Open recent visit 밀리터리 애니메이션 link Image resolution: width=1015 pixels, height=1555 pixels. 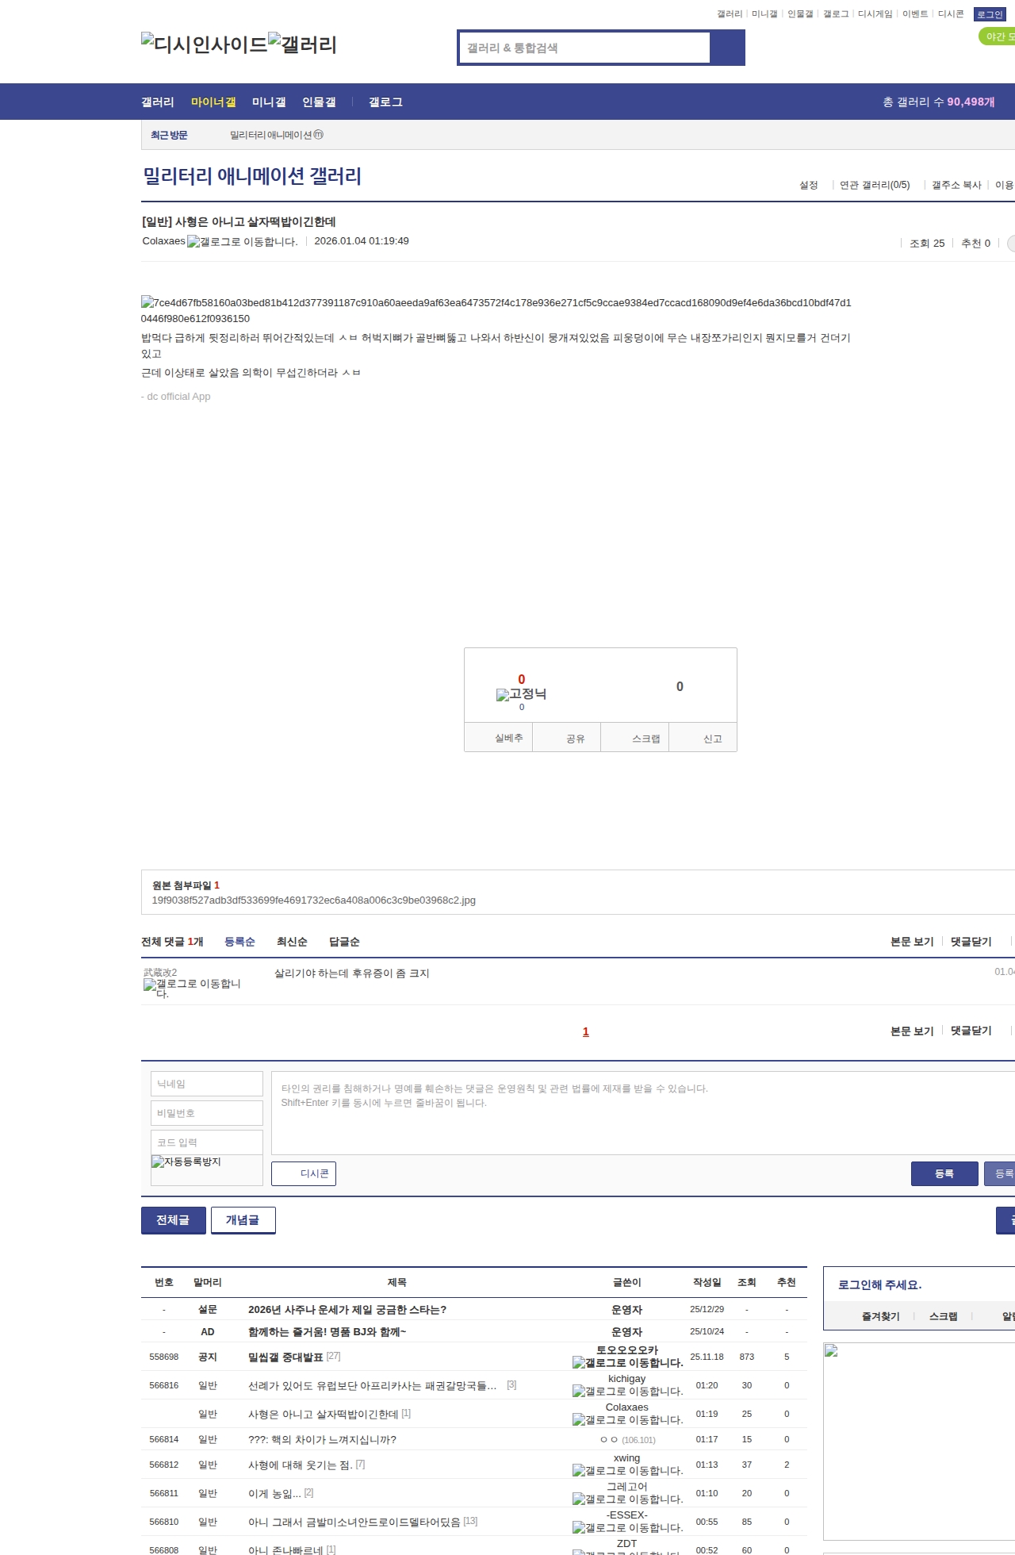point(271,135)
